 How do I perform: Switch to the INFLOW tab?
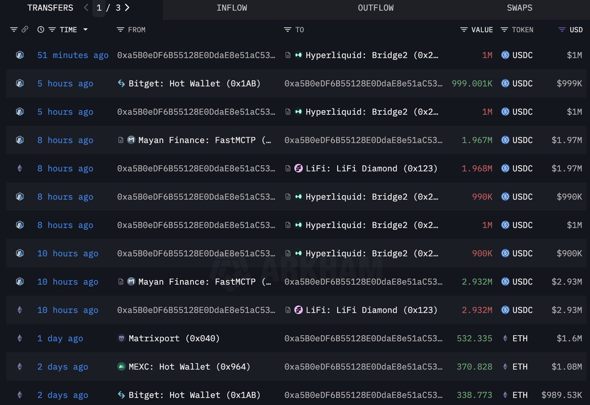pos(232,8)
